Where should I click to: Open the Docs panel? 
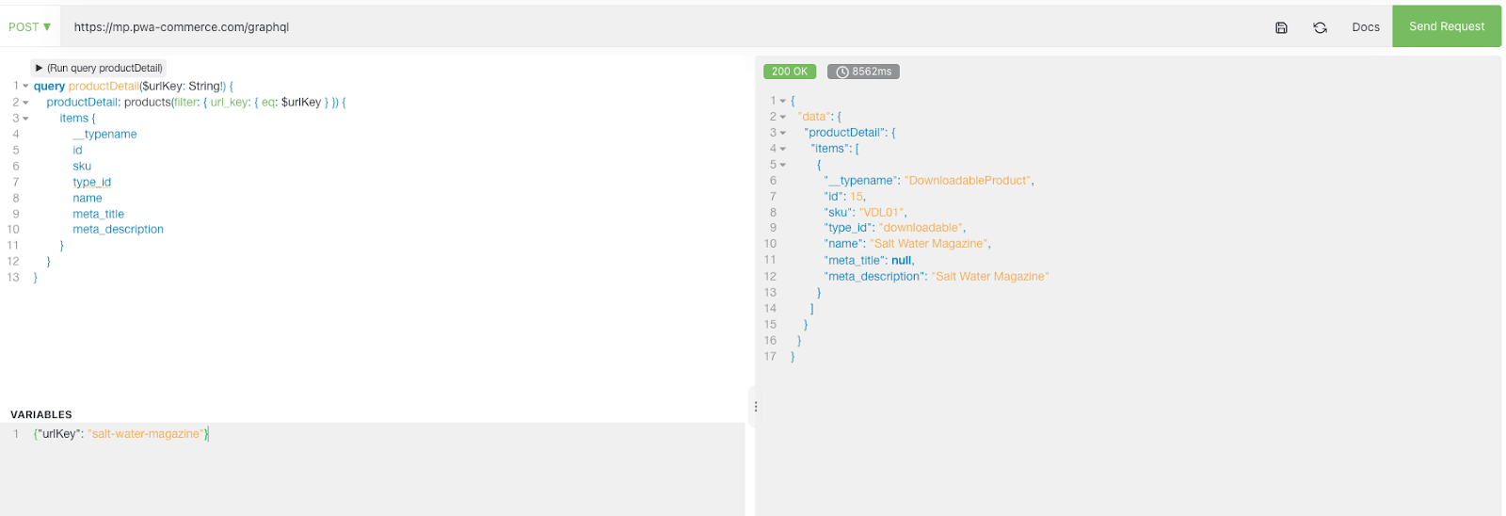(x=1365, y=27)
